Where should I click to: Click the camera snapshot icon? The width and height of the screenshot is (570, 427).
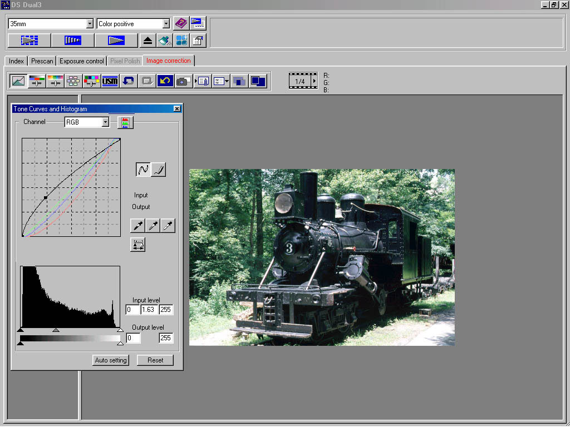[x=183, y=81]
